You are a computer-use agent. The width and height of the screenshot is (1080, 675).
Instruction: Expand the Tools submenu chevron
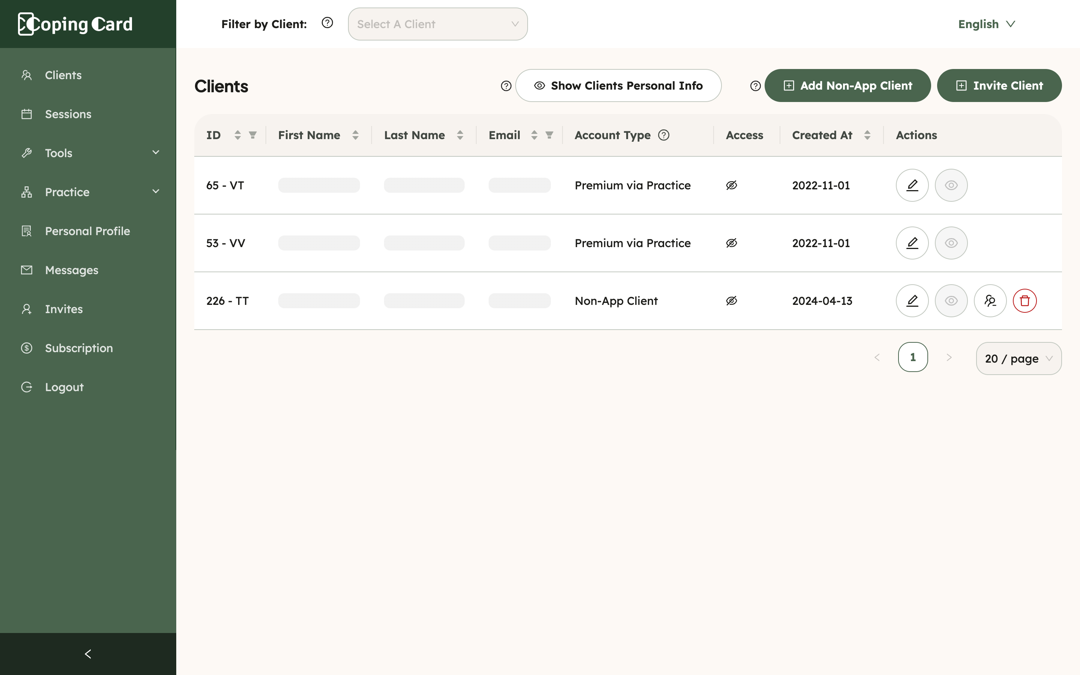click(x=156, y=153)
